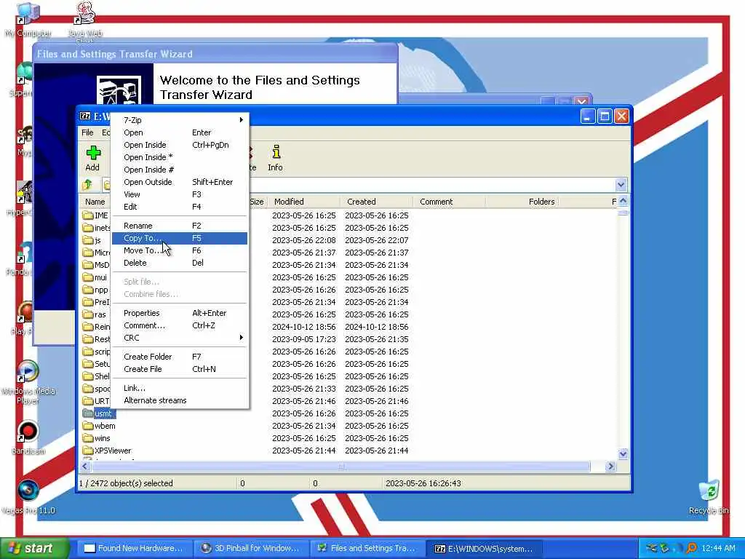Click the Files and Settings Transfer Wizard title bar
745x559 pixels.
[x=215, y=54]
